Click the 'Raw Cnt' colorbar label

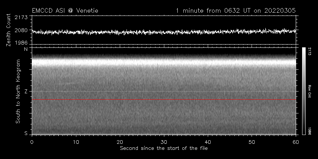309,91
